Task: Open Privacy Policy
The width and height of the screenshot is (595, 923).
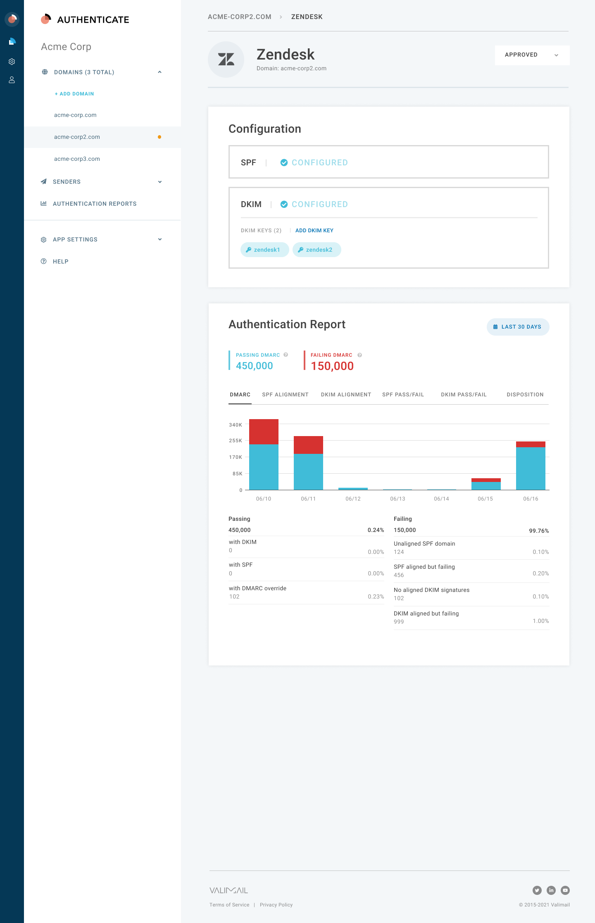Action: pos(276,905)
